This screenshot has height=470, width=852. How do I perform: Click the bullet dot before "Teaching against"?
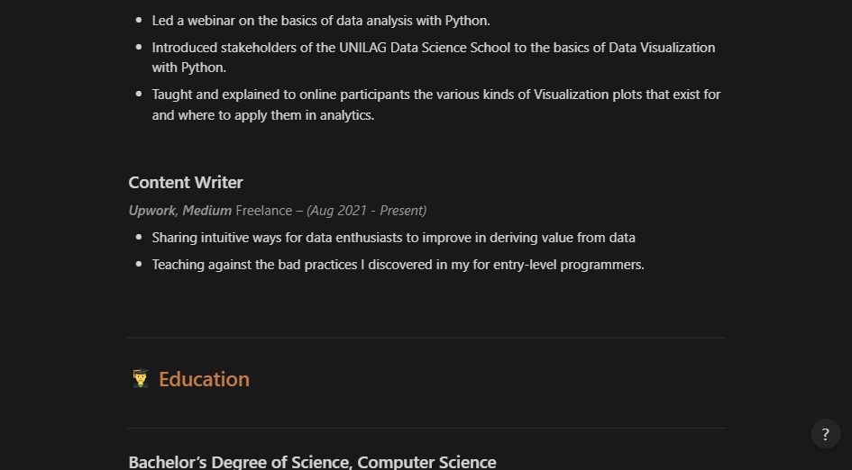(139, 264)
